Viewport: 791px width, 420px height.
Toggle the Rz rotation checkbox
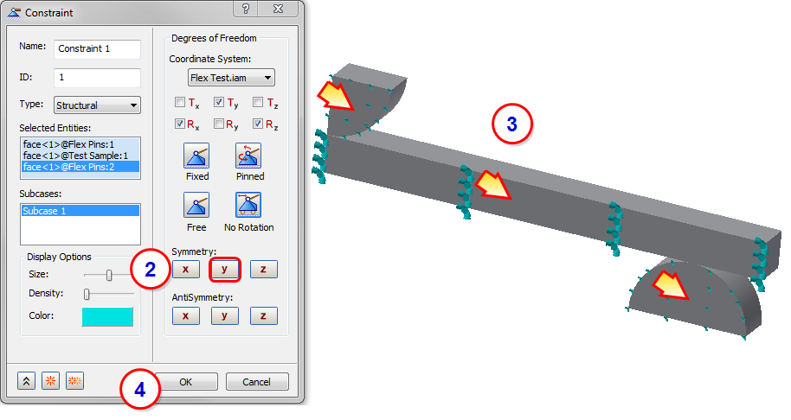(x=258, y=124)
